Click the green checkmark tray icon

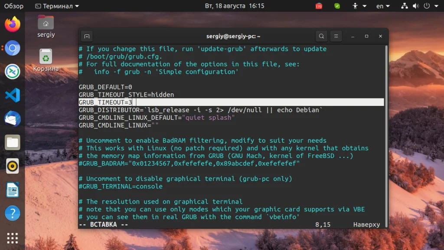coord(337,6)
